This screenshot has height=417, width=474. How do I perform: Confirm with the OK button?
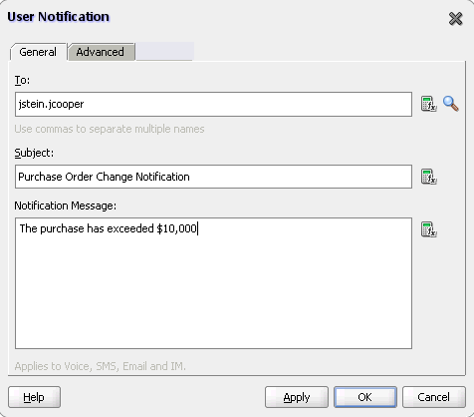365,397
